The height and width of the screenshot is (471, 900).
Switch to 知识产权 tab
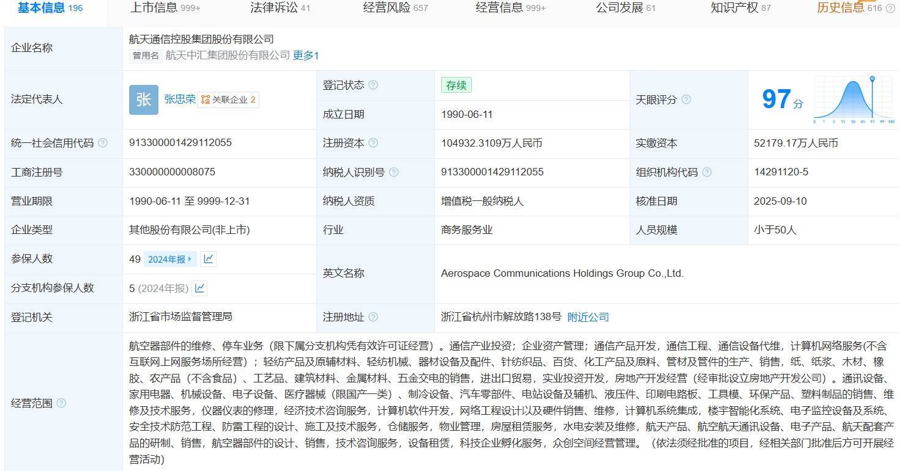pyautogui.click(x=740, y=8)
